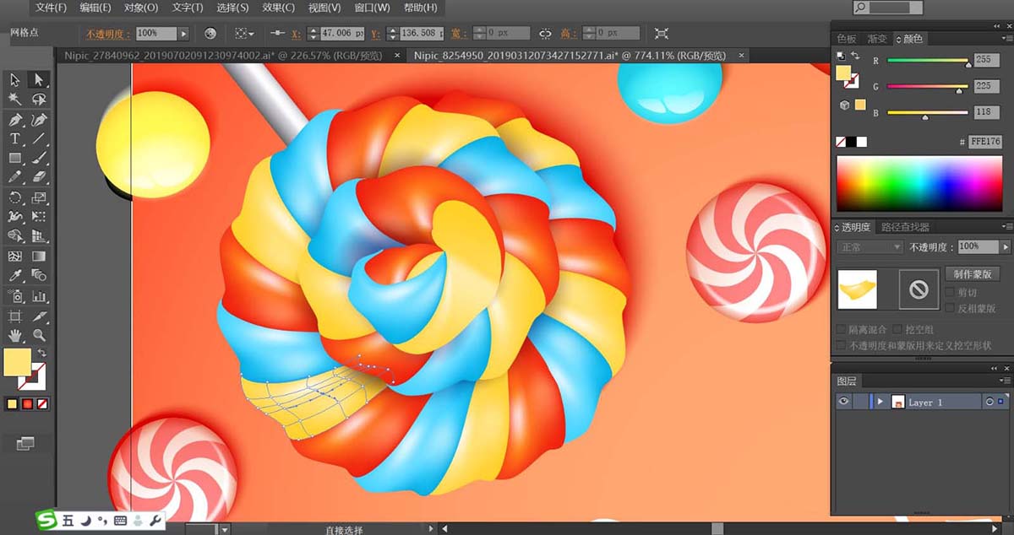The width and height of the screenshot is (1014, 535).
Task: Set toolbox paint mode to Gradient
Action: (26, 404)
